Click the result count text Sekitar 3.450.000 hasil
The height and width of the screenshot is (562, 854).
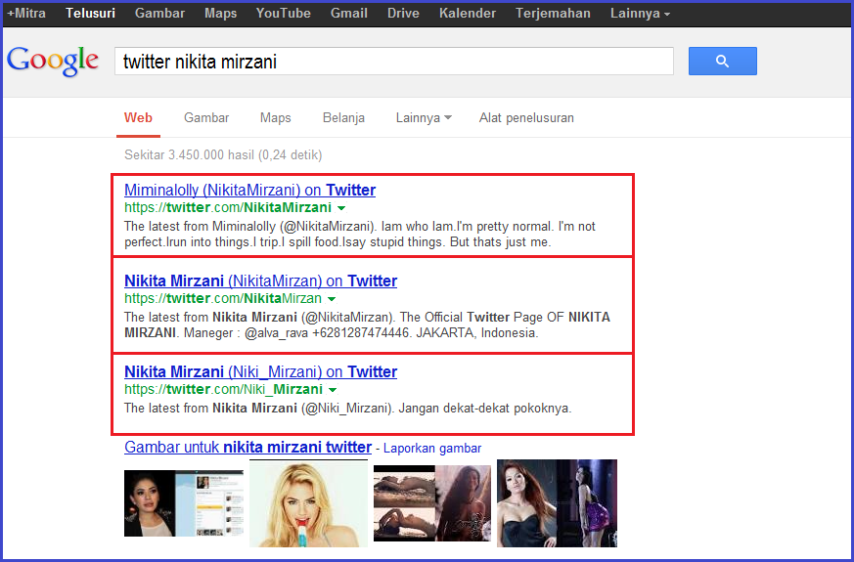point(223,155)
